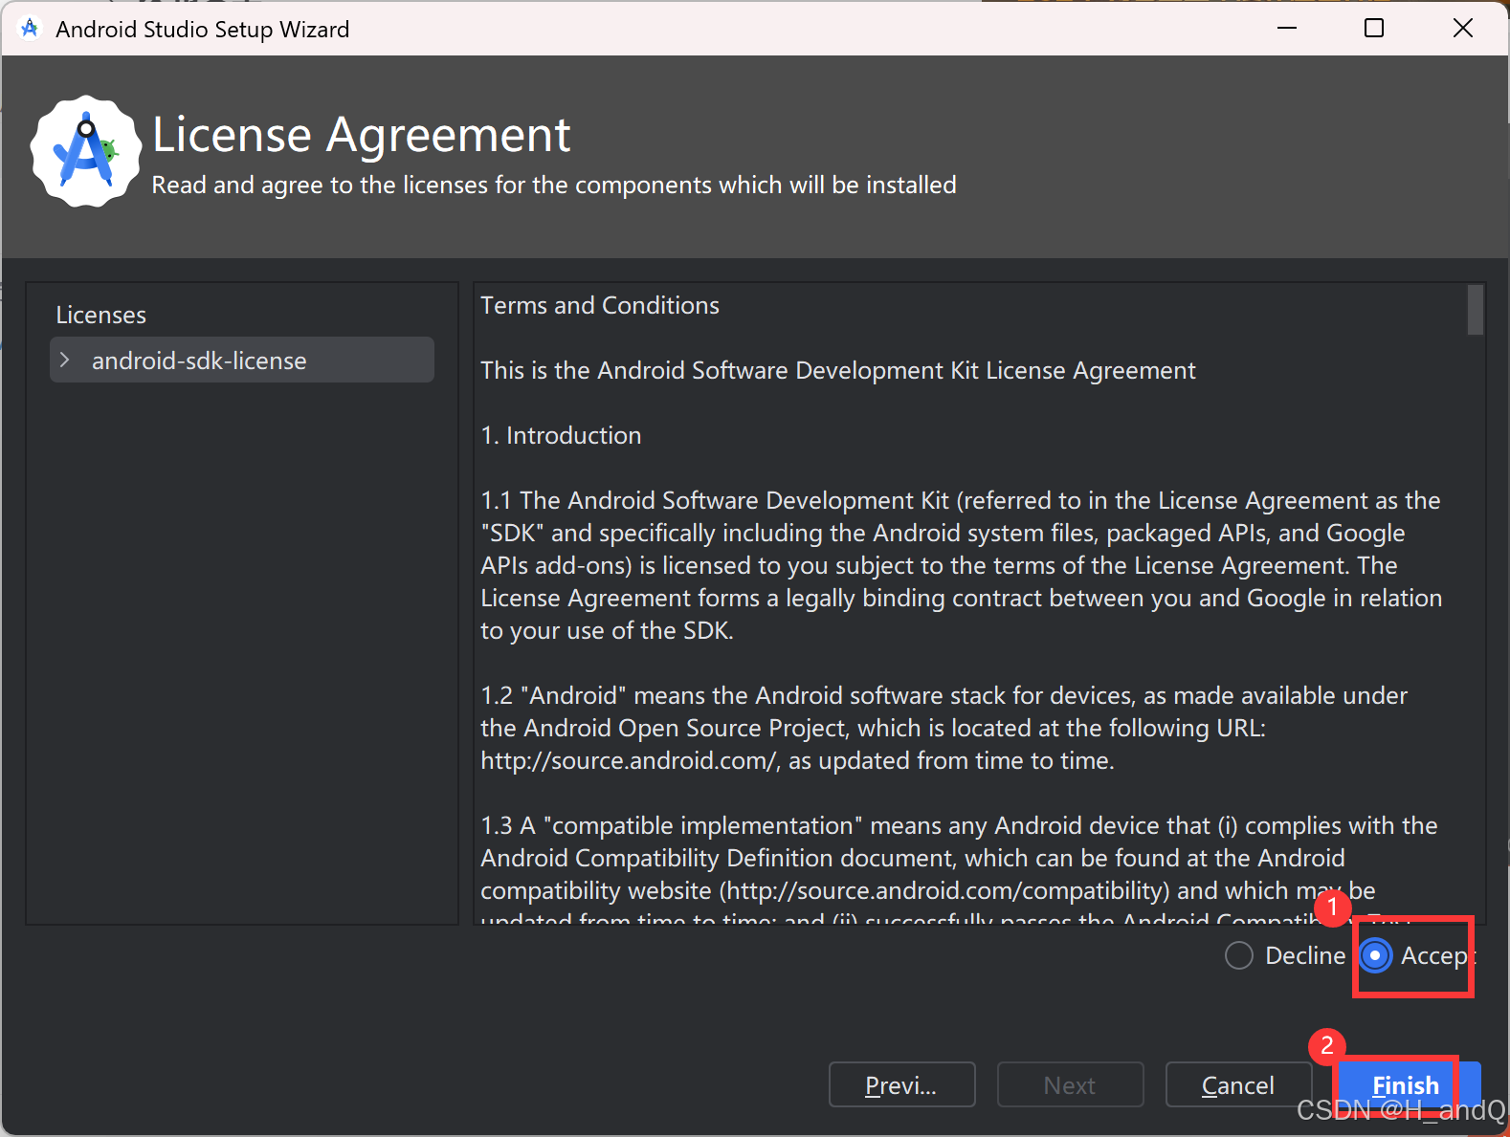This screenshot has width=1510, height=1137.
Task: Select the Accept radio button
Action: pos(1375,955)
